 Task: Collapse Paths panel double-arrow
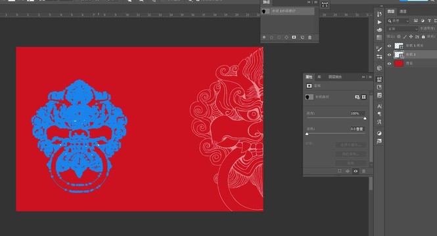point(309,2)
